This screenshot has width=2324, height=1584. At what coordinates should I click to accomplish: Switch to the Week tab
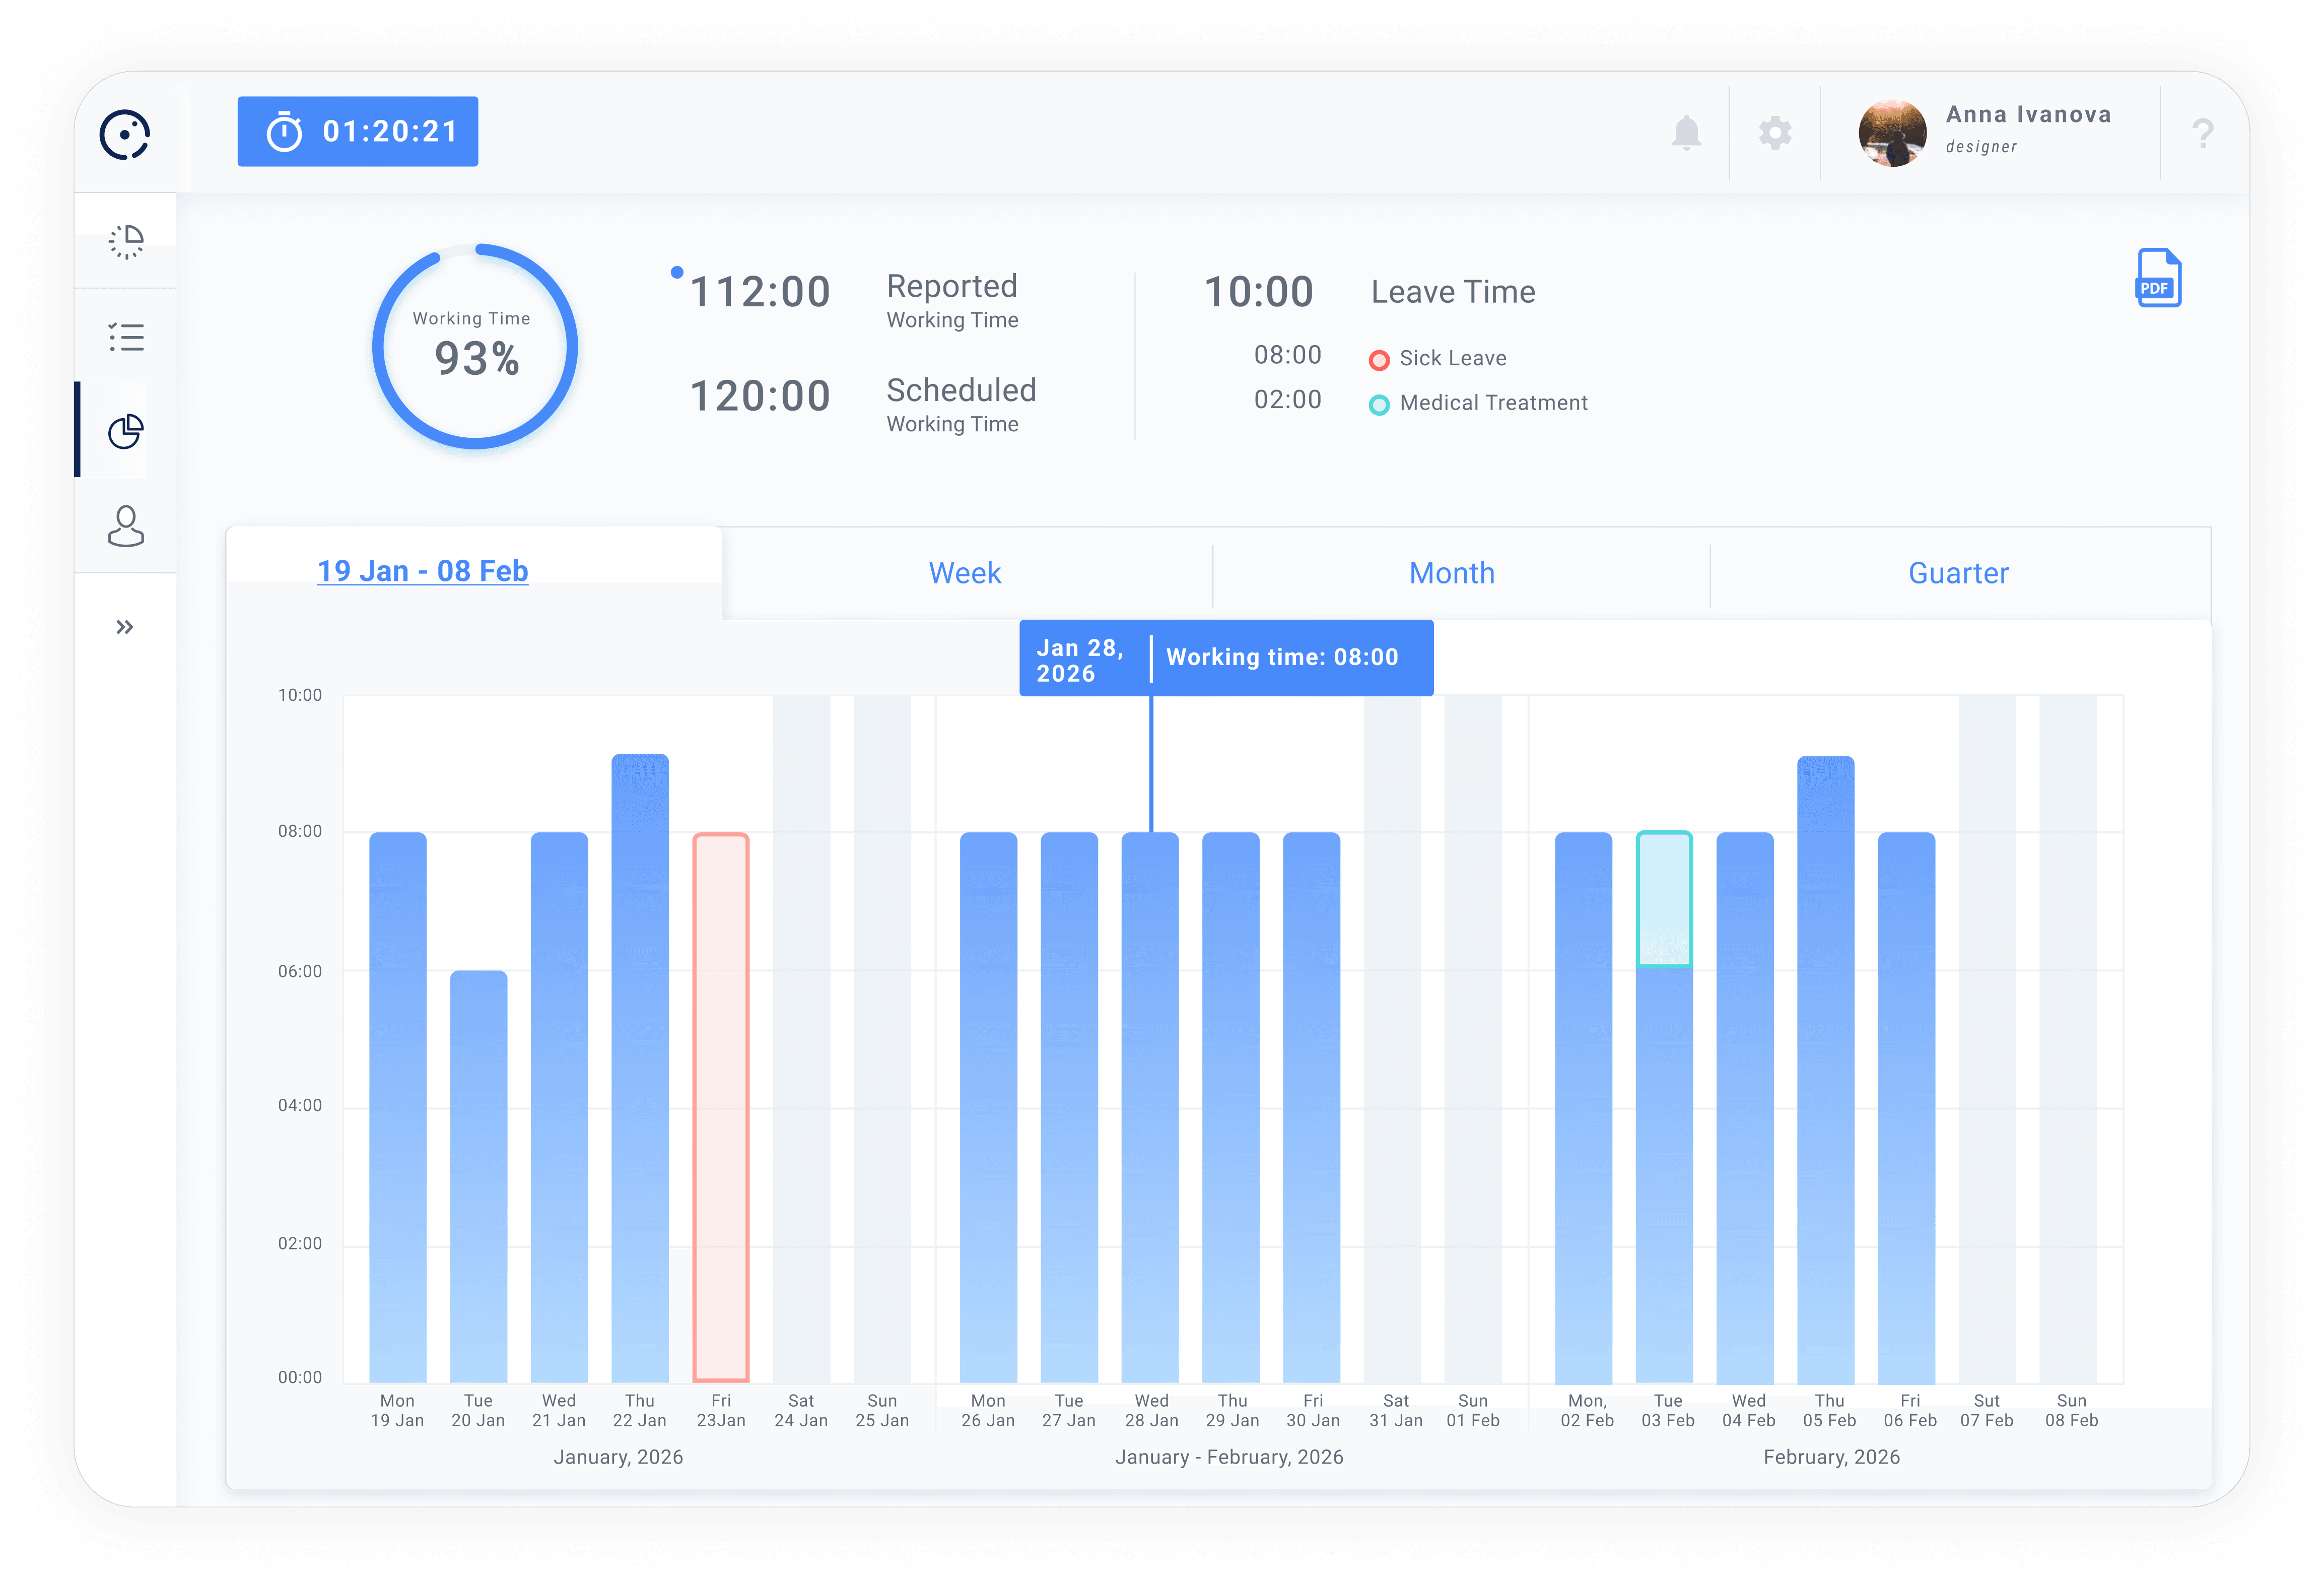pos(964,573)
